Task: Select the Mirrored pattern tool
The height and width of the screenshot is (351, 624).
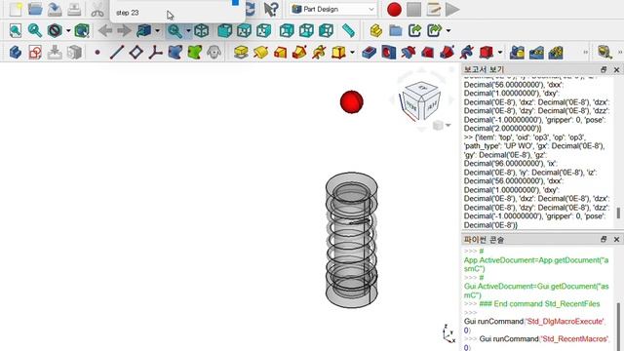Action: pos(517,52)
